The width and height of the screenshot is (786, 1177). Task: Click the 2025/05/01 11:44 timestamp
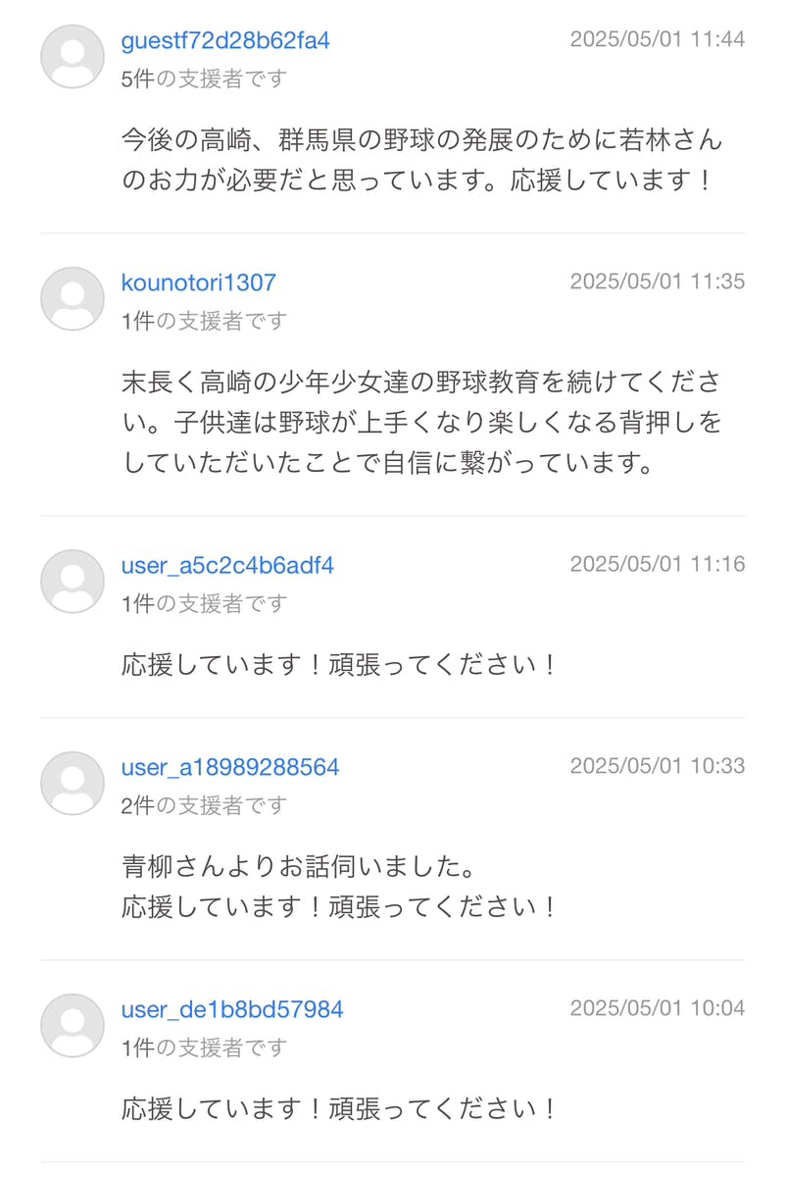[657, 39]
